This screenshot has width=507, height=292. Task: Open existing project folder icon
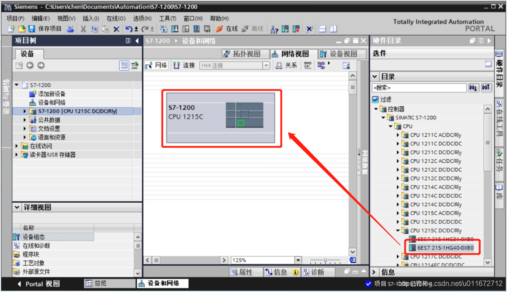(x=21, y=29)
